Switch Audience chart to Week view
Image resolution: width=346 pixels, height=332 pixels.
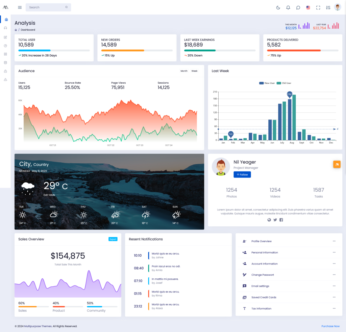coord(194,71)
